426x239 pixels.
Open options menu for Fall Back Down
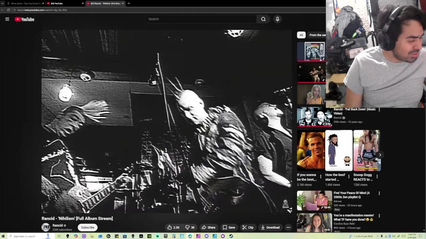click(379, 110)
